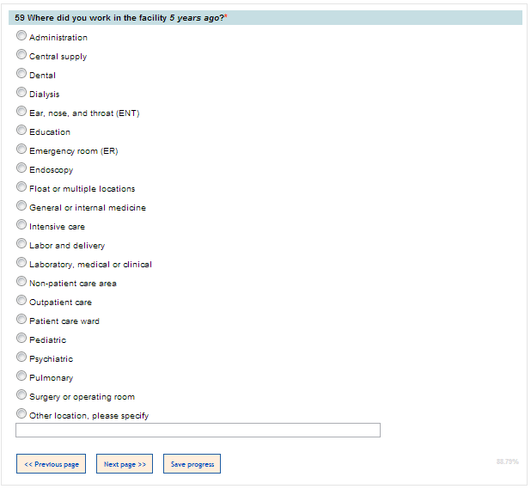Go back with Previous page button

pos(51,464)
